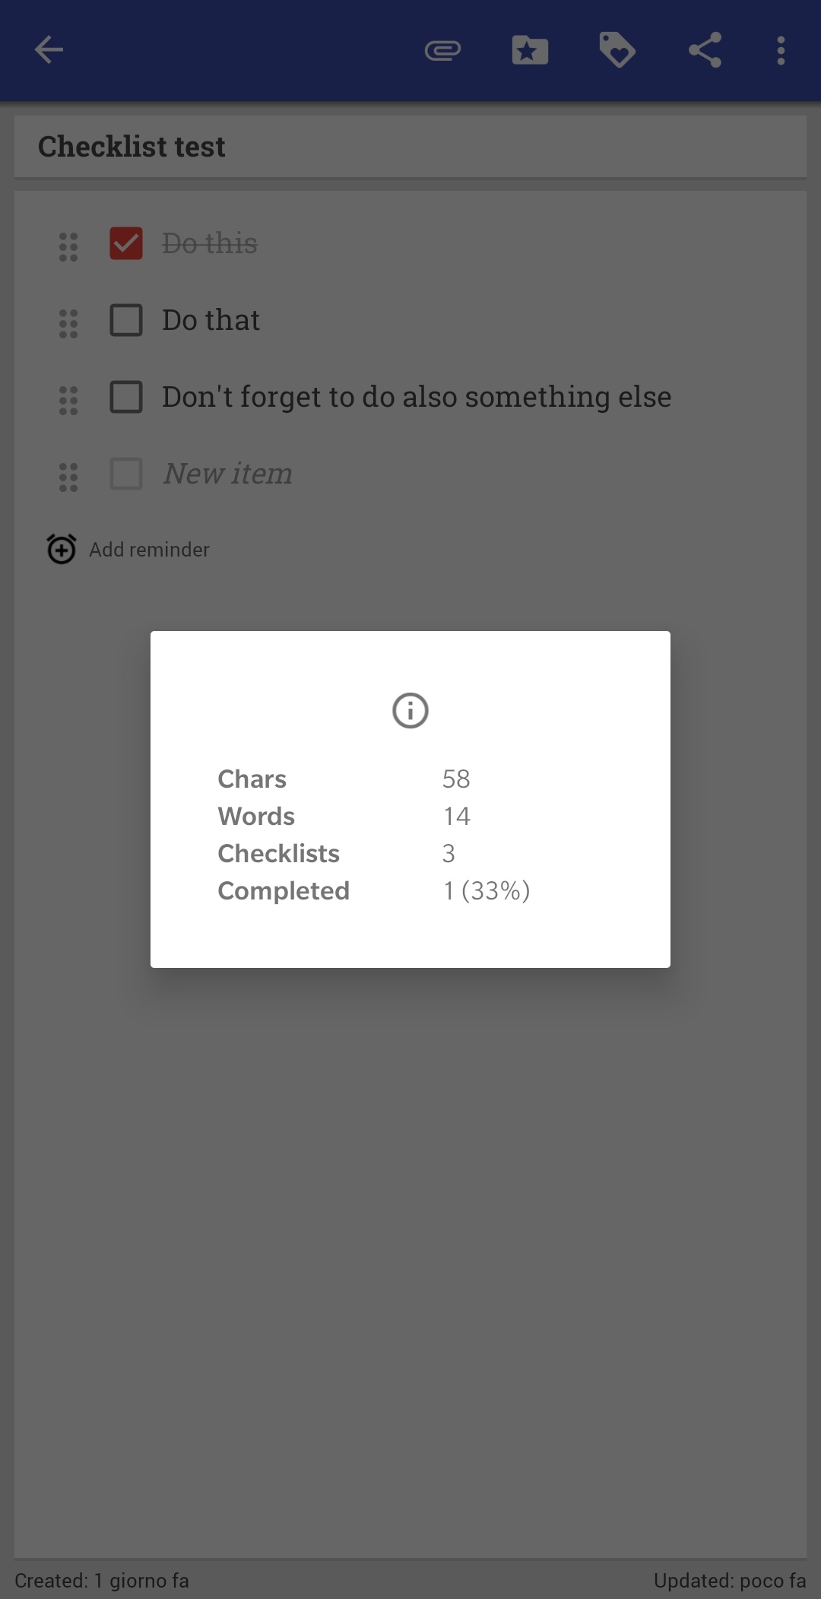Viewport: 821px width, 1599px height.
Task: Tap the category folder-star icon
Action: point(530,49)
